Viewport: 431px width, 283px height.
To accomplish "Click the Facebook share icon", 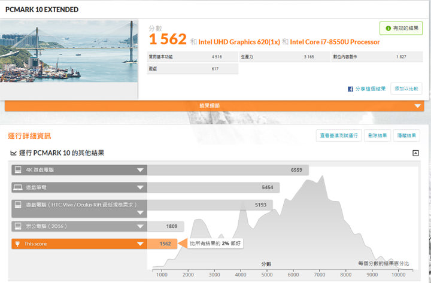I will (351, 89).
